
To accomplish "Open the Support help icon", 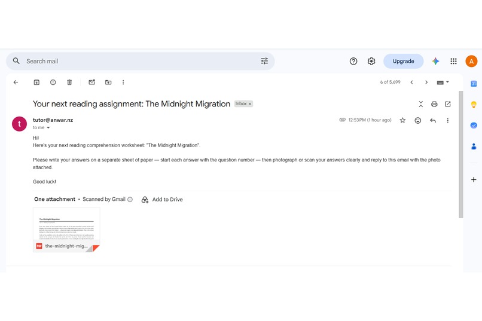I will 353,61.
